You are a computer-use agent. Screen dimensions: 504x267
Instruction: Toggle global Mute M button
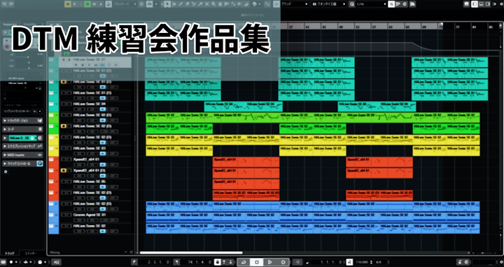(x=67, y=4)
